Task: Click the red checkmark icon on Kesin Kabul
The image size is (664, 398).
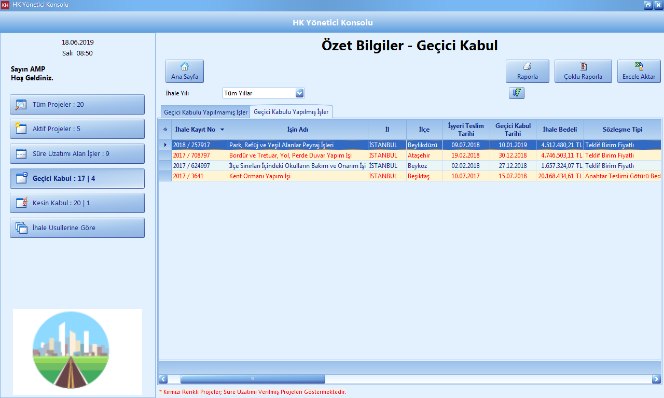Action: coord(20,203)
